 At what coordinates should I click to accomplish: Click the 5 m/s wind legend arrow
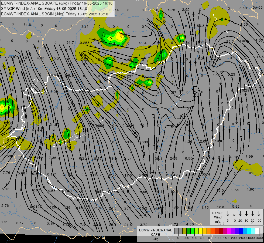(228, 214)
